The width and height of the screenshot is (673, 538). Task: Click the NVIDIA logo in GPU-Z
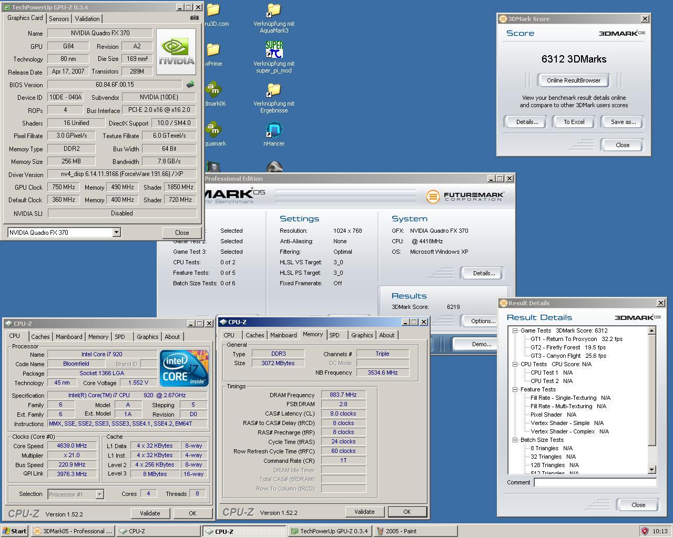click(x=176, y=51)
